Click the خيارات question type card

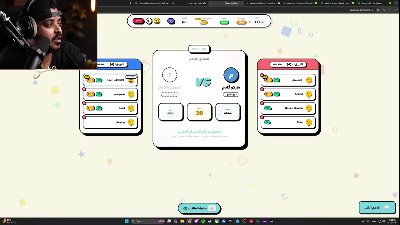coord(171,112)
